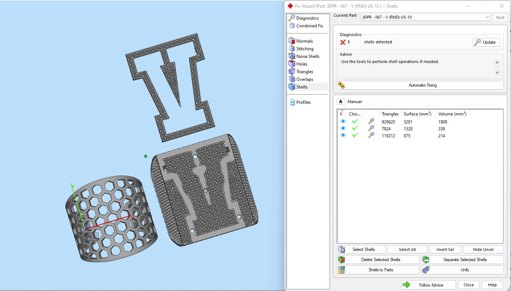The width and height of the screenshot is (511, 291).
Task: Click Delete Selected Shells
Action: tap(378, 260)
